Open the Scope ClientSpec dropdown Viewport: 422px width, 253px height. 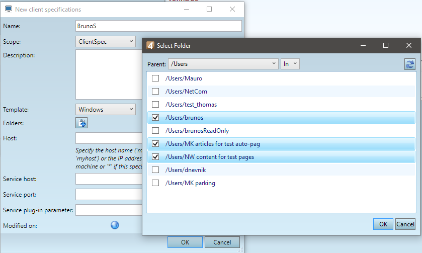(106, 41)
